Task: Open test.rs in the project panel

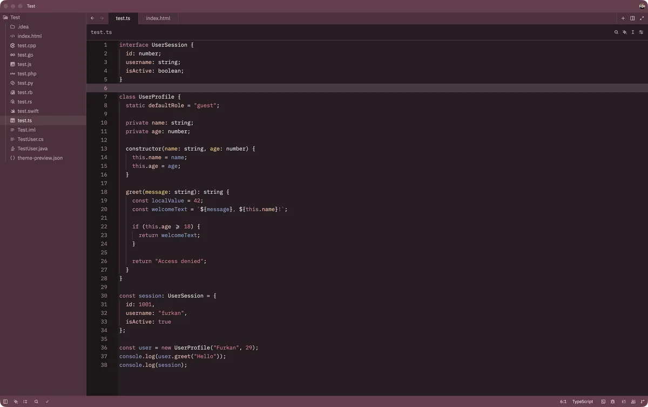Action: [43, 102]
